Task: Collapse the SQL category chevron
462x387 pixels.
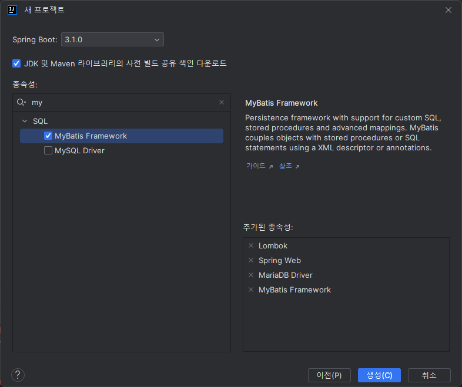Action: pos(25,121)
